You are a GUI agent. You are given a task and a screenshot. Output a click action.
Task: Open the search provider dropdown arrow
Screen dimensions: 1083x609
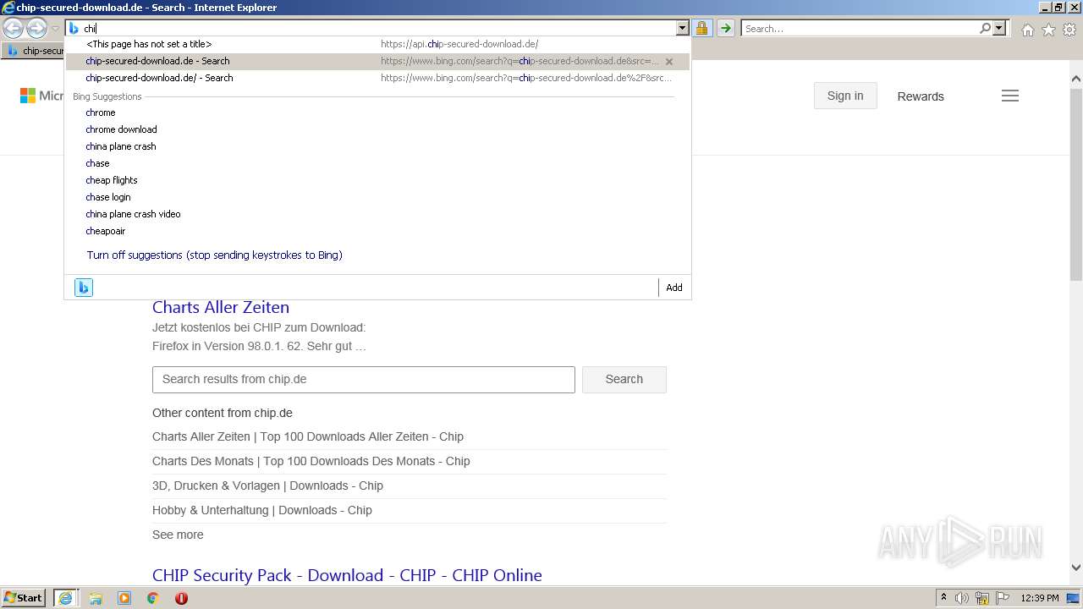pos(999,29)
